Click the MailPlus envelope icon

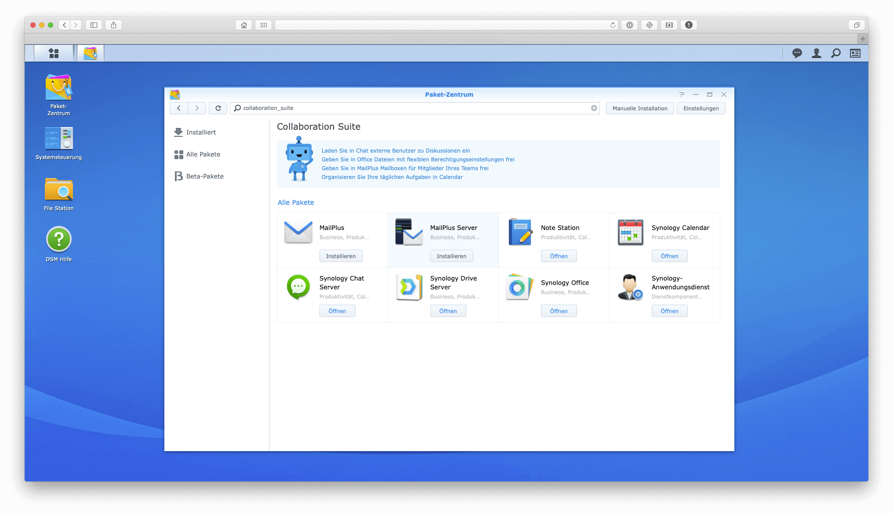(x=298, y=232)
